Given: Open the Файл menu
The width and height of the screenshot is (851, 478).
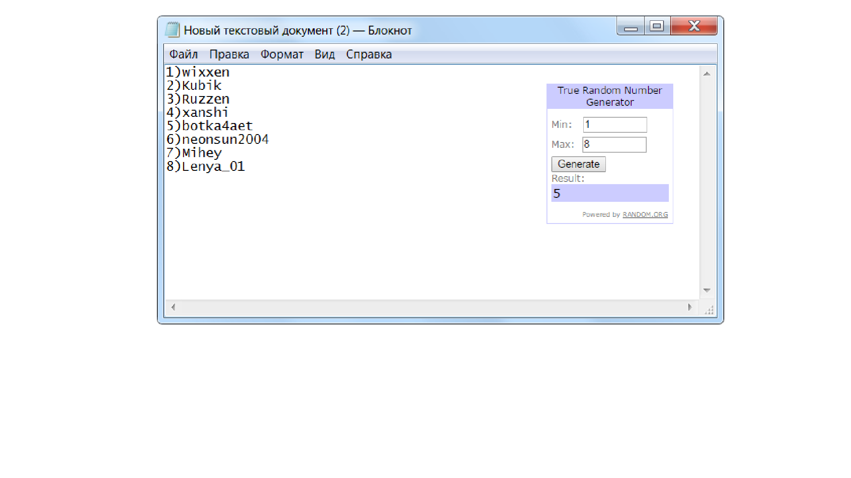Looking at the screenshot, I should (x=183, y=54).
